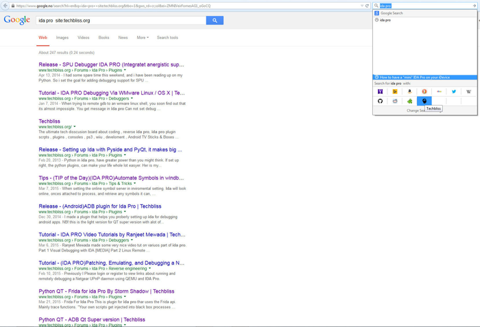Viewport: 480px width, 327px height.
Task: Expand green arrow under Pyside and PyQt result URL
Action: (125, 155)
